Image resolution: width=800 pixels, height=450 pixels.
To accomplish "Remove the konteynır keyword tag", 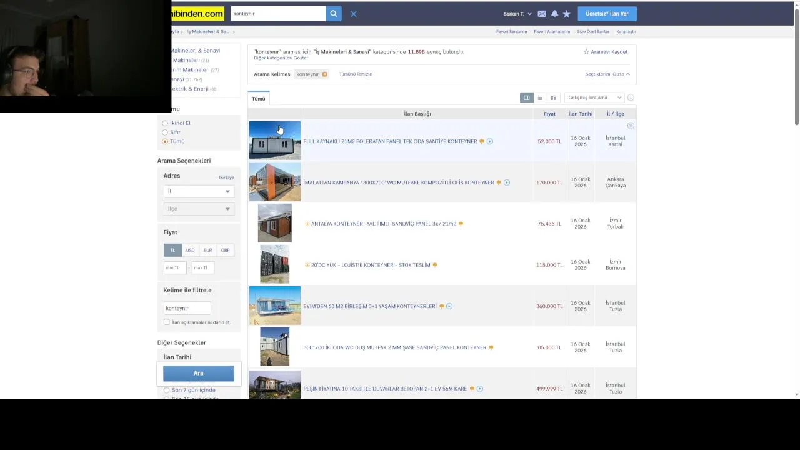I will (x=324, y=74).
